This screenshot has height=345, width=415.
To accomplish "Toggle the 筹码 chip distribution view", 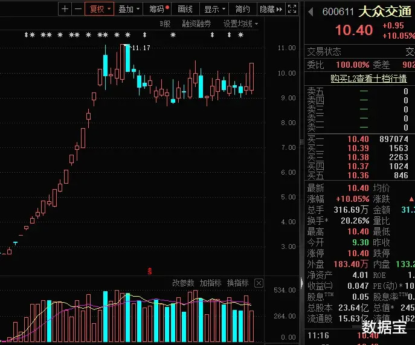I will (157, 9).
